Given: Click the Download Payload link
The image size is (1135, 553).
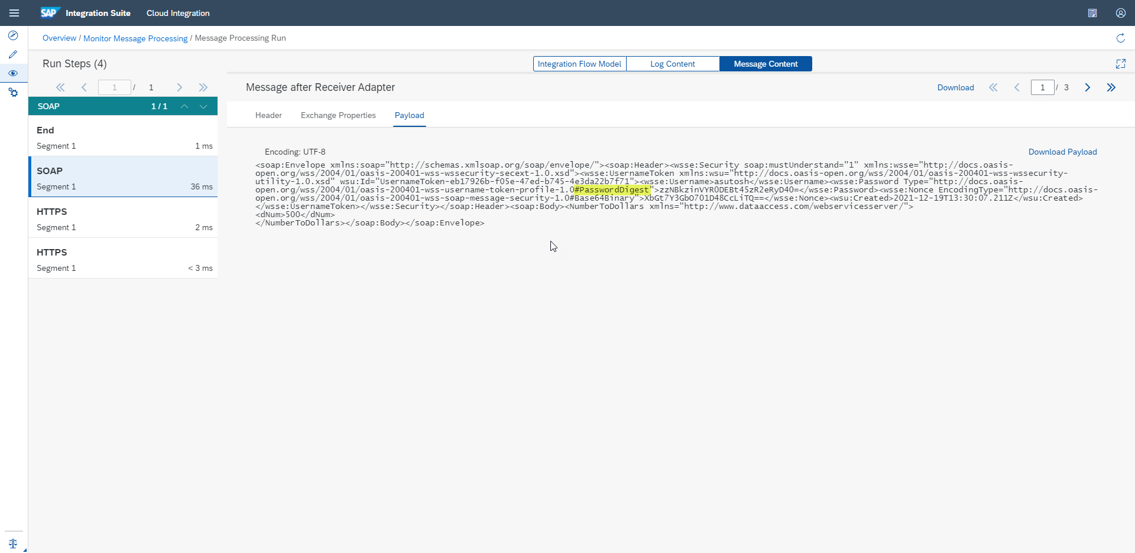Looking at the screenshot, I should pyautogui.click(x=1062, y=152).
